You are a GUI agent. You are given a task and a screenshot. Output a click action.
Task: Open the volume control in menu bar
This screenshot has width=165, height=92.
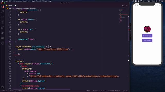click(x=143, y=1)
